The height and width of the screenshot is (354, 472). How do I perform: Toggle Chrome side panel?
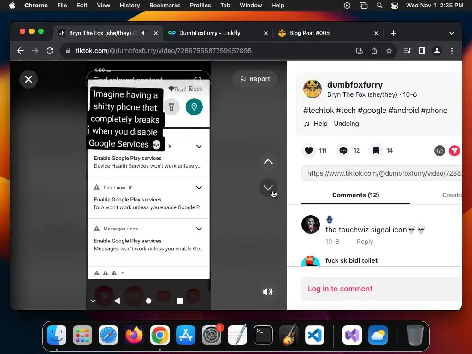[x=422, y=51]
